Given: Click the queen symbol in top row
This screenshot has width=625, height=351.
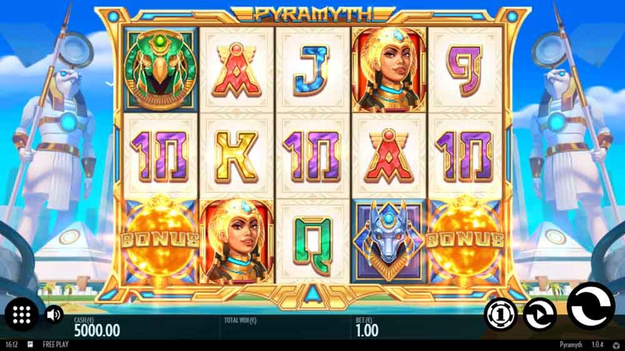Looking at the screenshot, I should [389, 70].
